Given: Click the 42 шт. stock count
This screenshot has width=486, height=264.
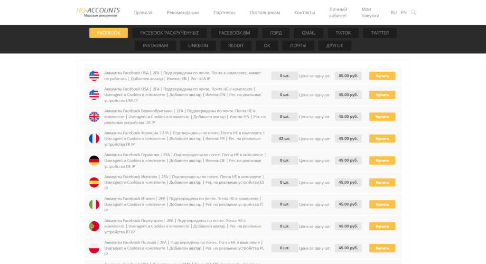Looking at the screenshot, I should tap(285, 138).
